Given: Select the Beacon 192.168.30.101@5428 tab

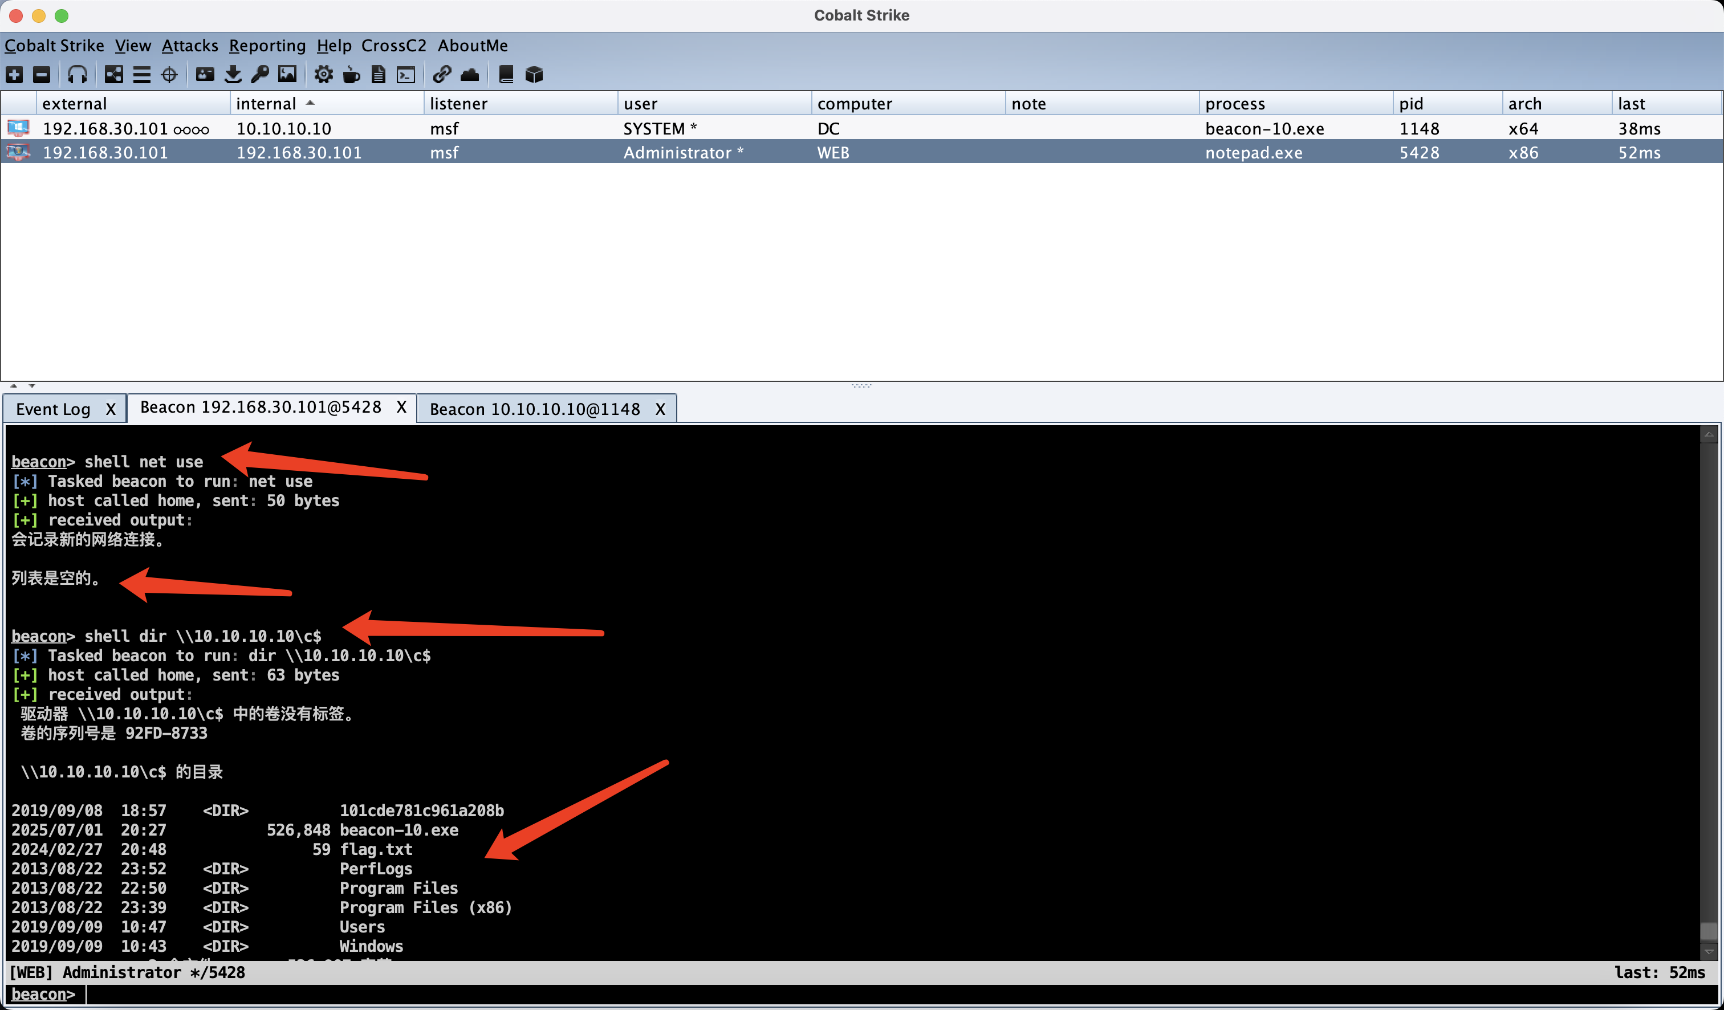Looking at the screenshot, I should (x=261, y=407).
